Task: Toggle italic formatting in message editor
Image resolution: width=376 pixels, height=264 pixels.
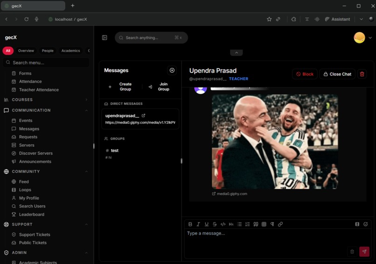Action: pos(198,224)
